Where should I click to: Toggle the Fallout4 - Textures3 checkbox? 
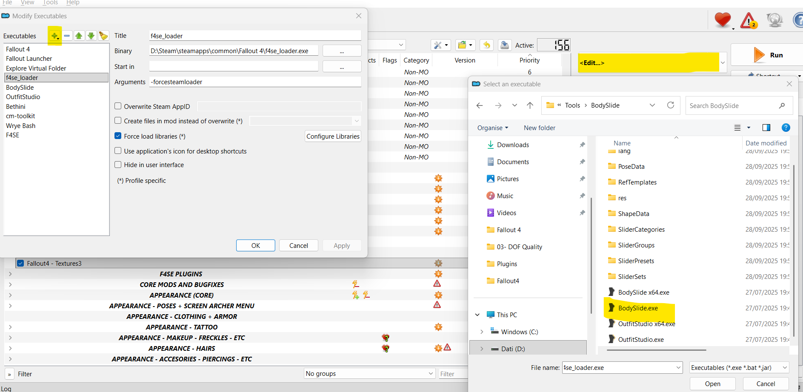pyautogui.click(x=20, y=263)
